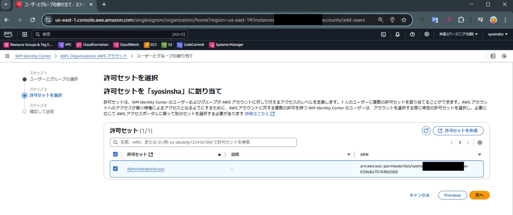Click 許可セットを作成 button
The width and height of the screenshot is (513, 215).
tap(458, 131)
